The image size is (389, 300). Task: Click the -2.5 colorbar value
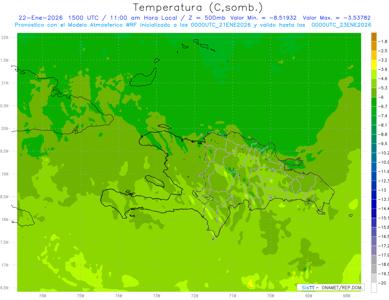click(x=383, y=51)
